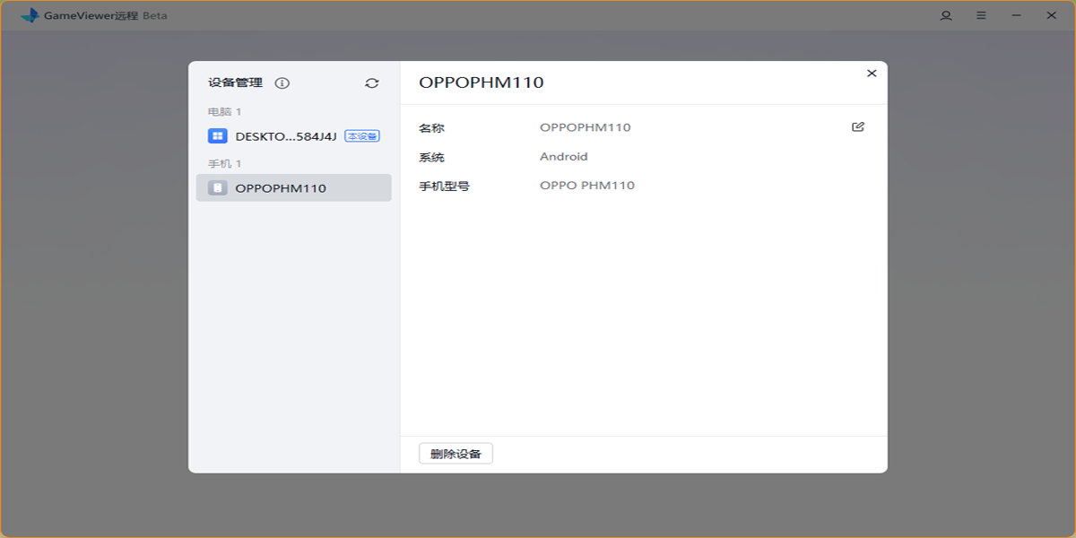1076x538 pixels.
Task: Click the 删除设备 button
Action: tap(456, 454)
